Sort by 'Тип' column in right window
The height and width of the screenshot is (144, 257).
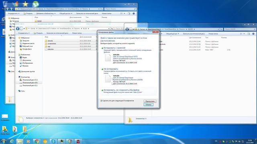coord(207,38)
